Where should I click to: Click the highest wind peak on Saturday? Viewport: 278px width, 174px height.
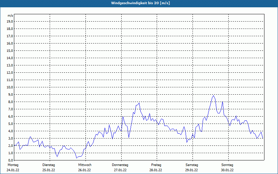coord(214,96)
